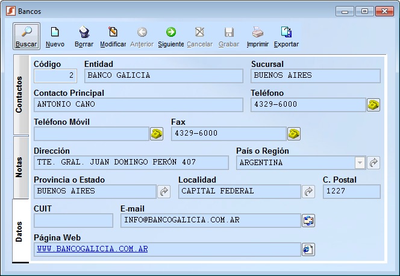
Task: Select the Datos side tab
Action: click(19, 231)
